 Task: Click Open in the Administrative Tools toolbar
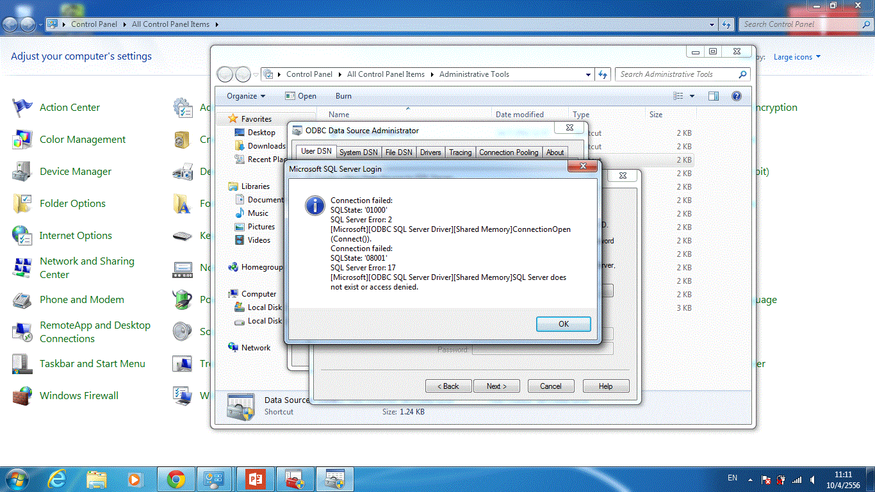(x=301, y=96)
